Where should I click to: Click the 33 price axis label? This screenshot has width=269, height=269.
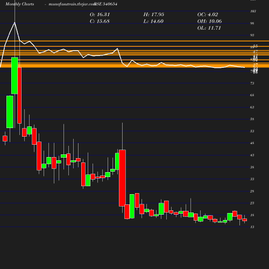pyautogui.click(x=252, y=179)
